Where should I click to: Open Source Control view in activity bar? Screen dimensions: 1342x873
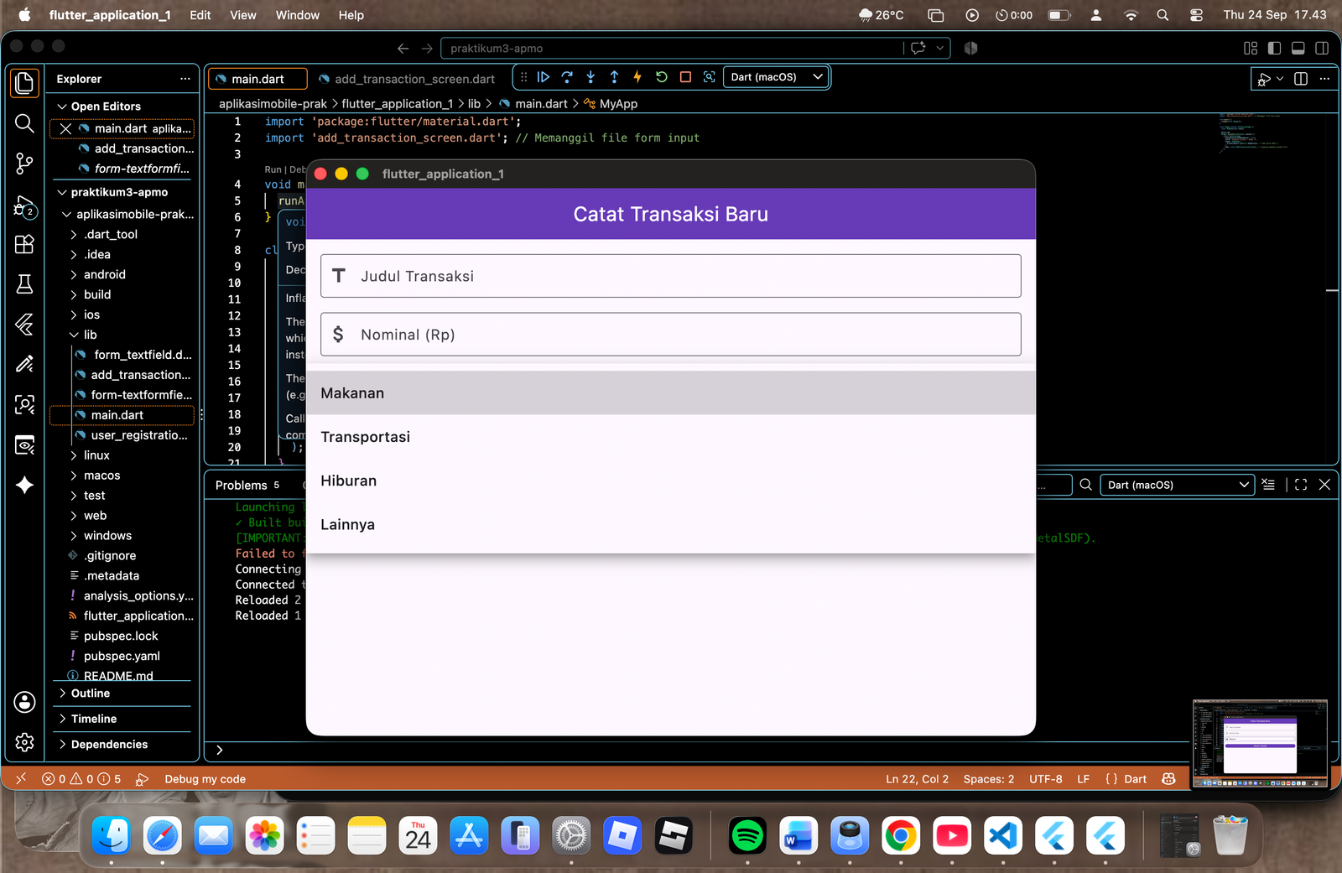click(x=24, y=164)
